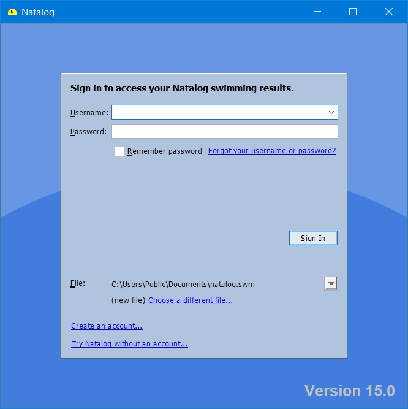Open the Username dropdown arrow

[331, 112]
